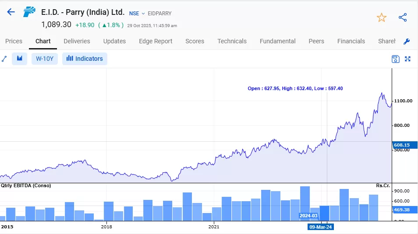Image resolution: width=418 pixels, height=234 pixels.
Task: Click the Rs.Cr. unit label
Action: (383, 185)
